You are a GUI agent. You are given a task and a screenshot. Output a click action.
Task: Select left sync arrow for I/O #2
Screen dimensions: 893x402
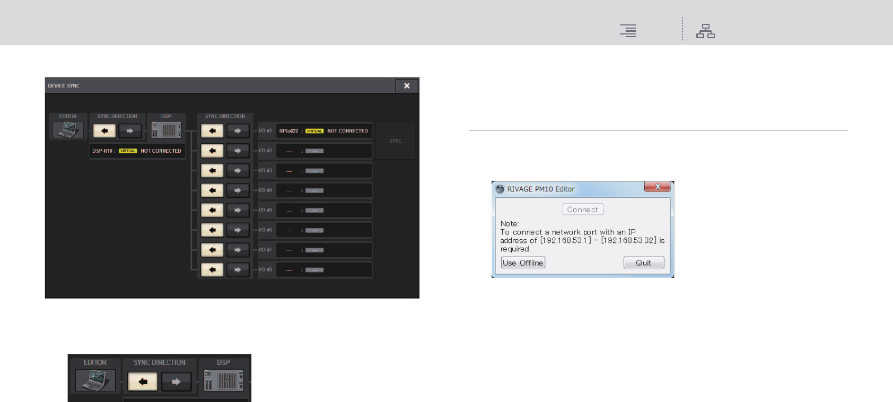[x=212, y=151]
